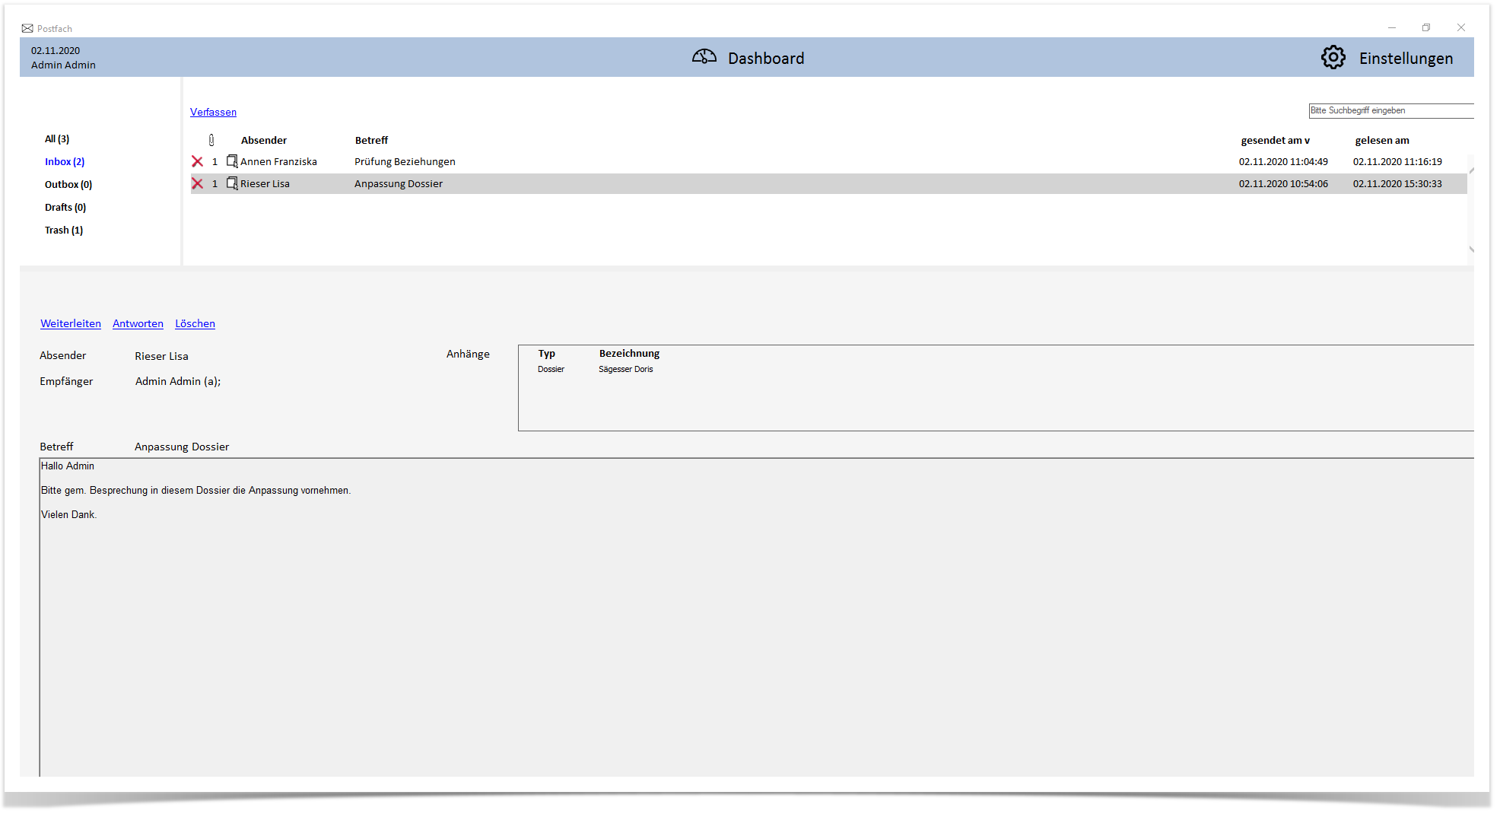The width and height of the screenshot is (1500, 814).
Task: Click the Dossier type cell in attachments
Action: (551, 370)
